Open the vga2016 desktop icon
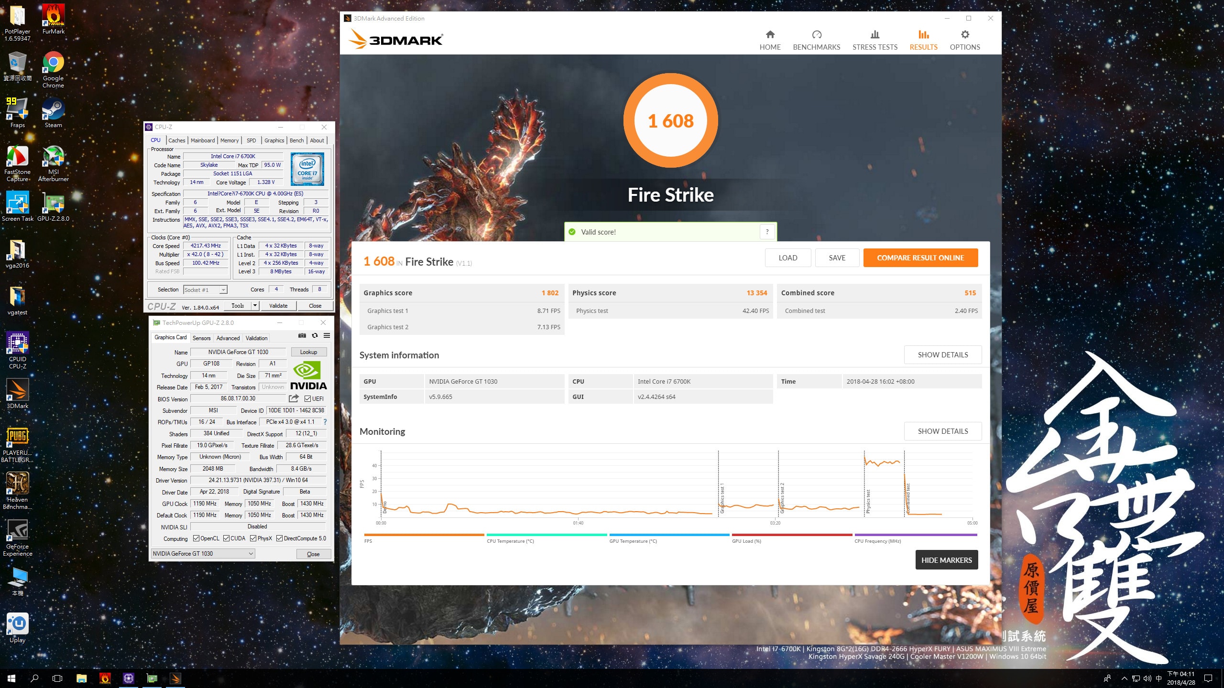The image size is (1224, 688). [17, 254]
